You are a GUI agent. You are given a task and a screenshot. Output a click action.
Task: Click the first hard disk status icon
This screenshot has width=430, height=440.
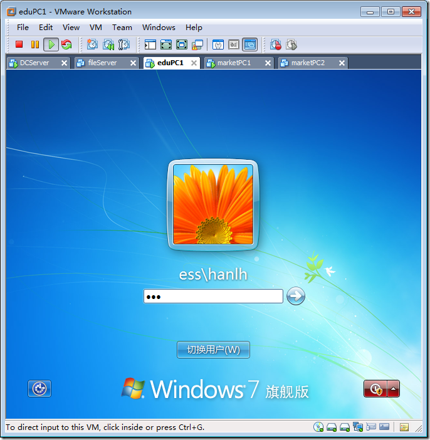pos(332,427)
